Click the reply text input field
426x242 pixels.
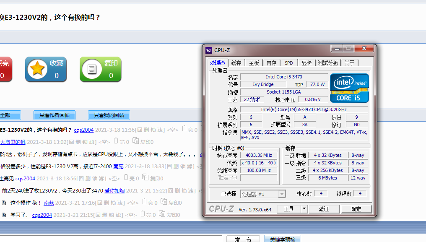tap(111, 239)
